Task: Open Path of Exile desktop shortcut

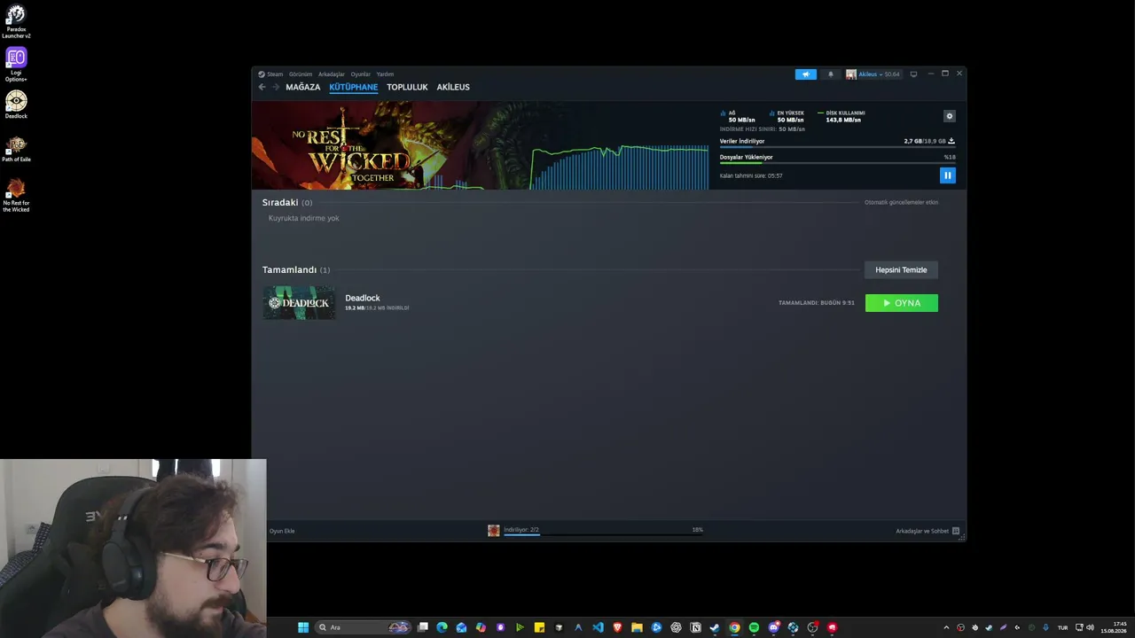Action: click(x=16, y=149)
